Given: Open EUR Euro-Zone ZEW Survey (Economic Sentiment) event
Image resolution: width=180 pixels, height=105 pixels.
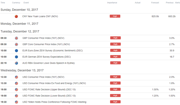Looking at the screenshot, I should (53, 50).
